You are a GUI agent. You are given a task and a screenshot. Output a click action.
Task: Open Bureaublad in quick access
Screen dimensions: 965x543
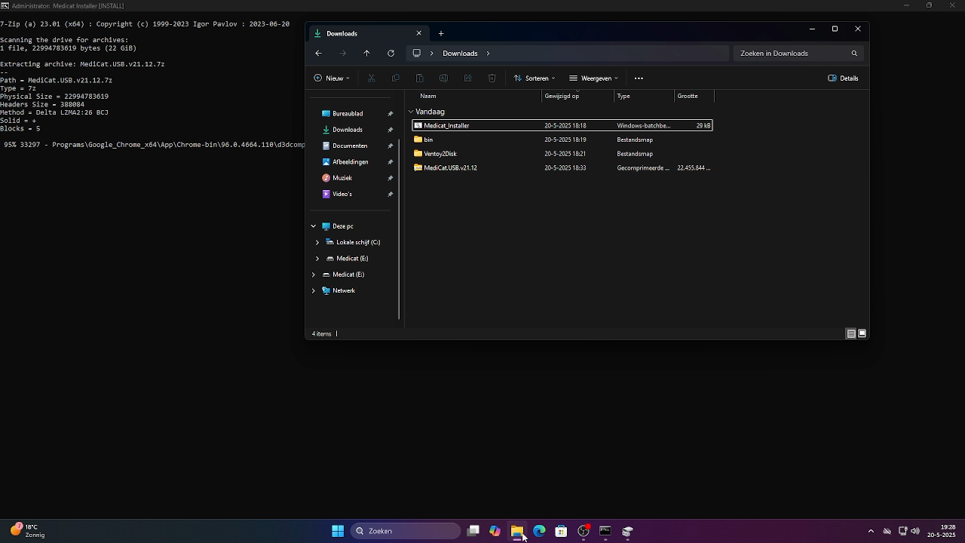point(348,114)
